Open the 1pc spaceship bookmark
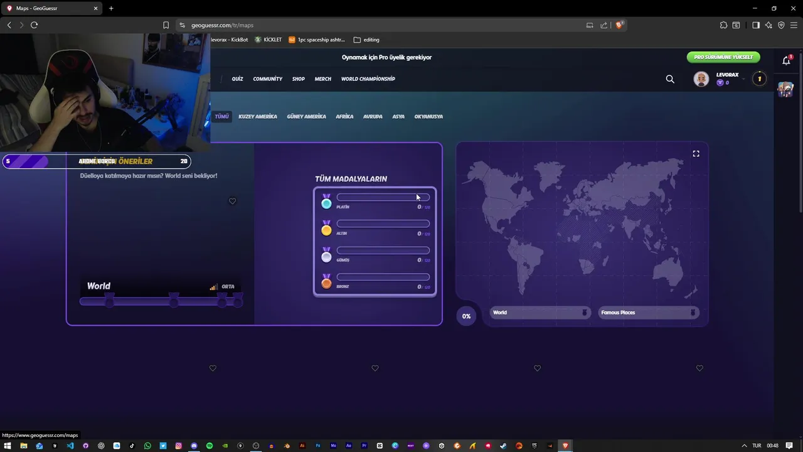The height and width of the screenshot is (452, 803). coord(317,40)
